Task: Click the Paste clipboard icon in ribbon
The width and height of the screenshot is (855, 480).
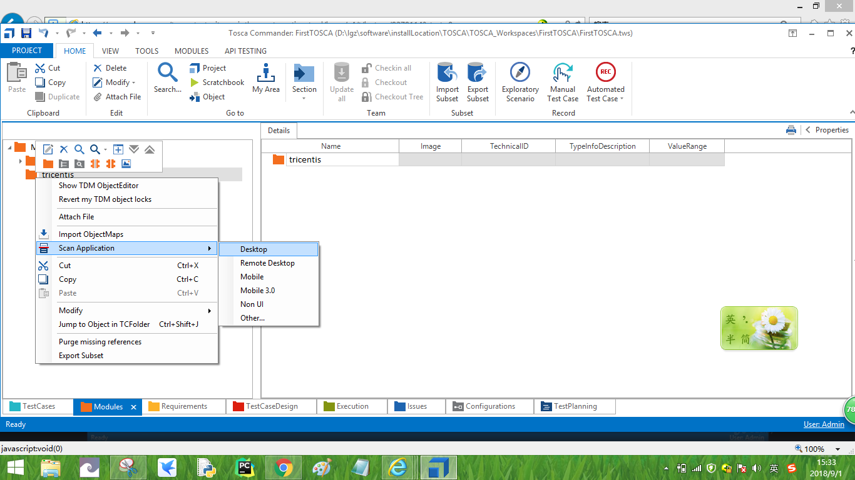Action: tap(17, 73)
